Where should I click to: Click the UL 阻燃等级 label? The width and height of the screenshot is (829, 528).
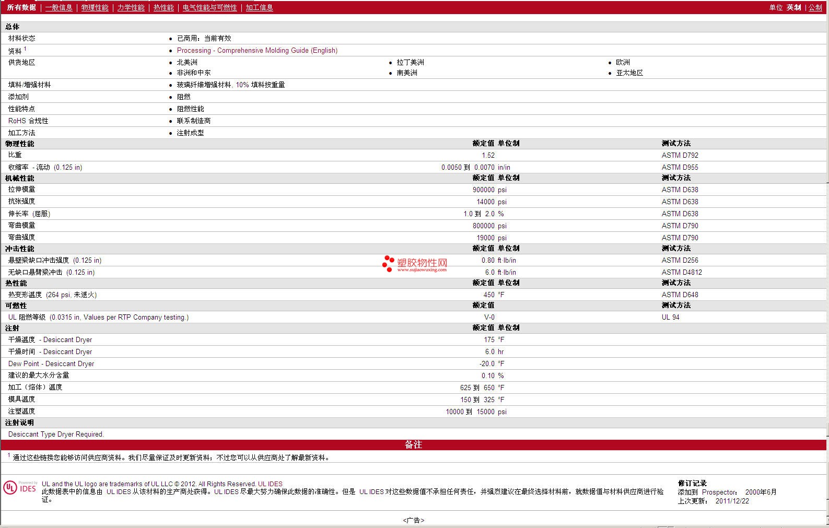pos(98,317)
